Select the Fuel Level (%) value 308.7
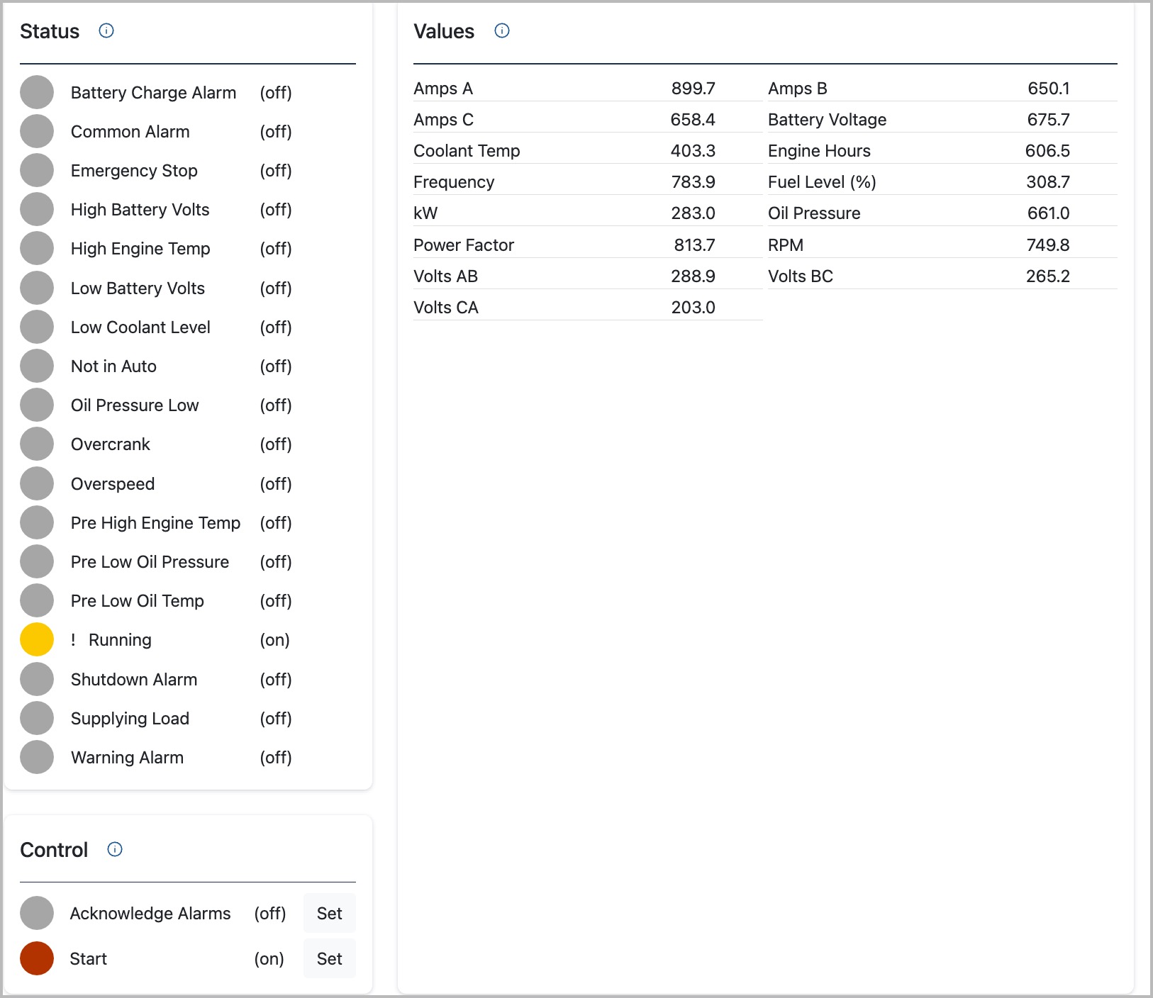 [x=1048, y=181]
